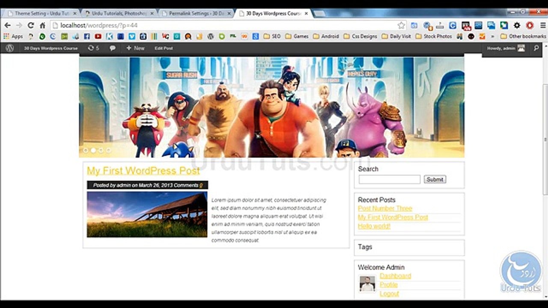Click the comments count link in post meta
This screenshot has height=308, width=548.
(201, 185)
